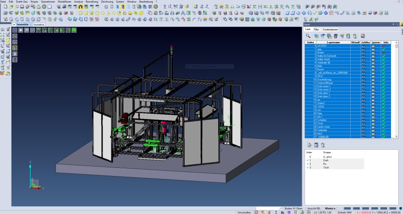Click Einheit: MM in the status bar
The image size is (403, 214).
click(x=344, y=212)
